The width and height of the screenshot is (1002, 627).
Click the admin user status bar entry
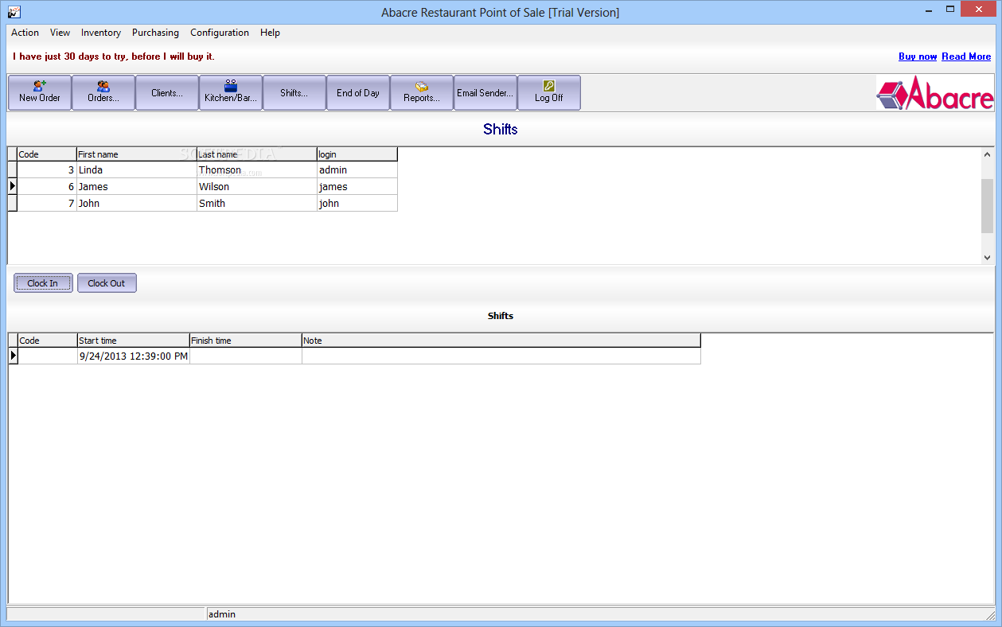222,614
